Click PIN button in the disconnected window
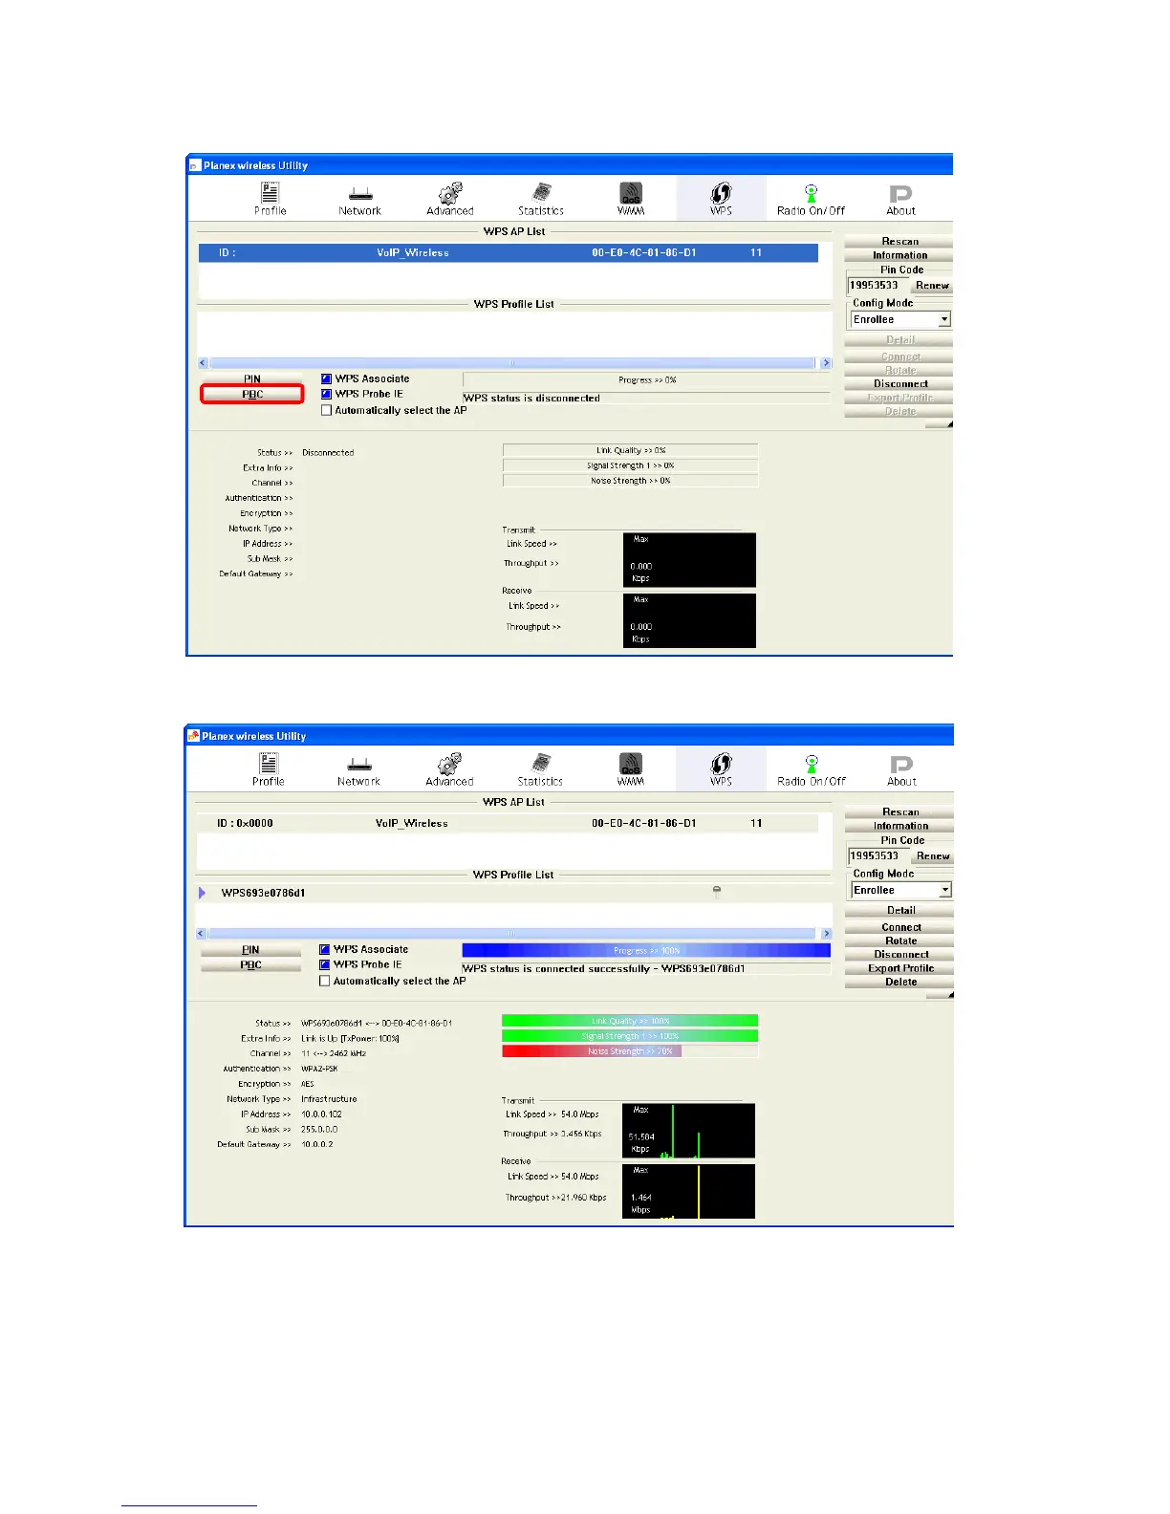The image size is (1170, 1514). (x=252, y=378)
